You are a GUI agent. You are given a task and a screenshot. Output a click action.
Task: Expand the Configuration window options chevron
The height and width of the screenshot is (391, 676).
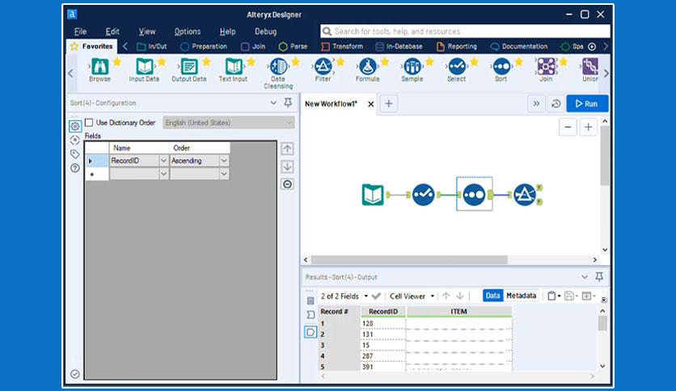pyautogui.click(x=273, y=103)
